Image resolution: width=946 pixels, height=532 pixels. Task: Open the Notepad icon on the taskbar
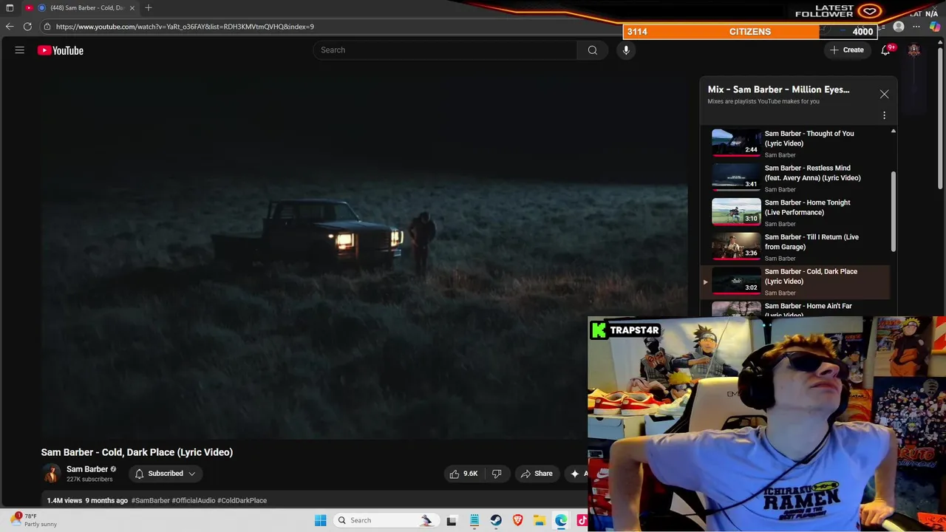coord(474,520)
